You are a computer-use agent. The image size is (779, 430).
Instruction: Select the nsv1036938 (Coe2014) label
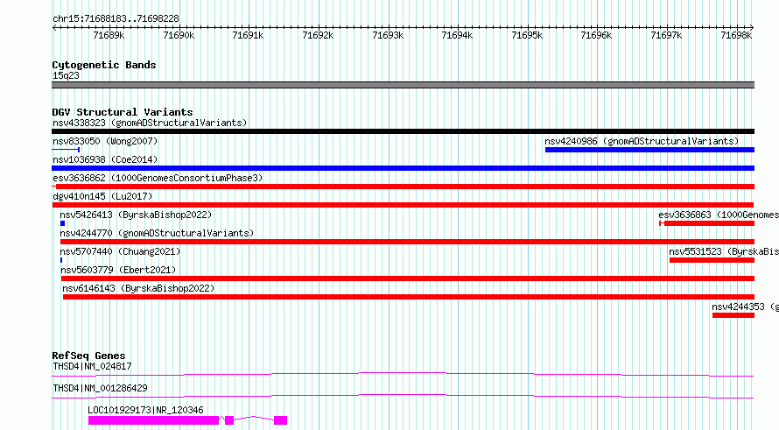(x=105, y=159)
